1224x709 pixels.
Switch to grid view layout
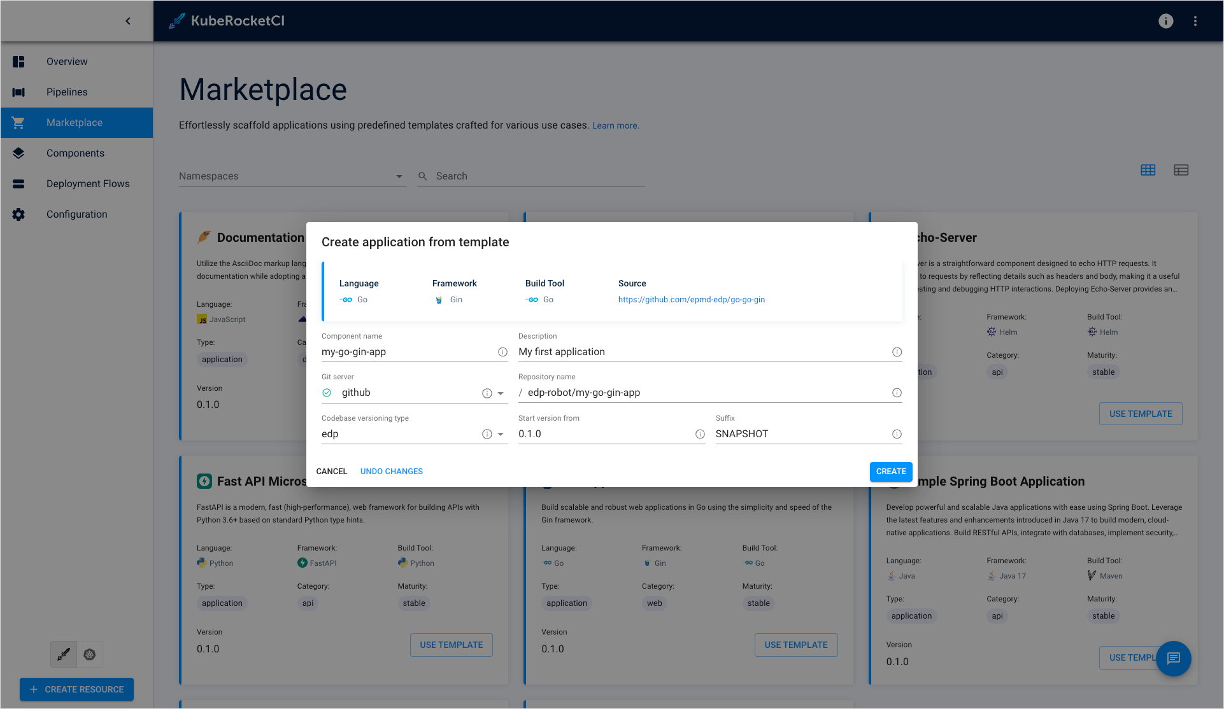[x=1148, y=170]
